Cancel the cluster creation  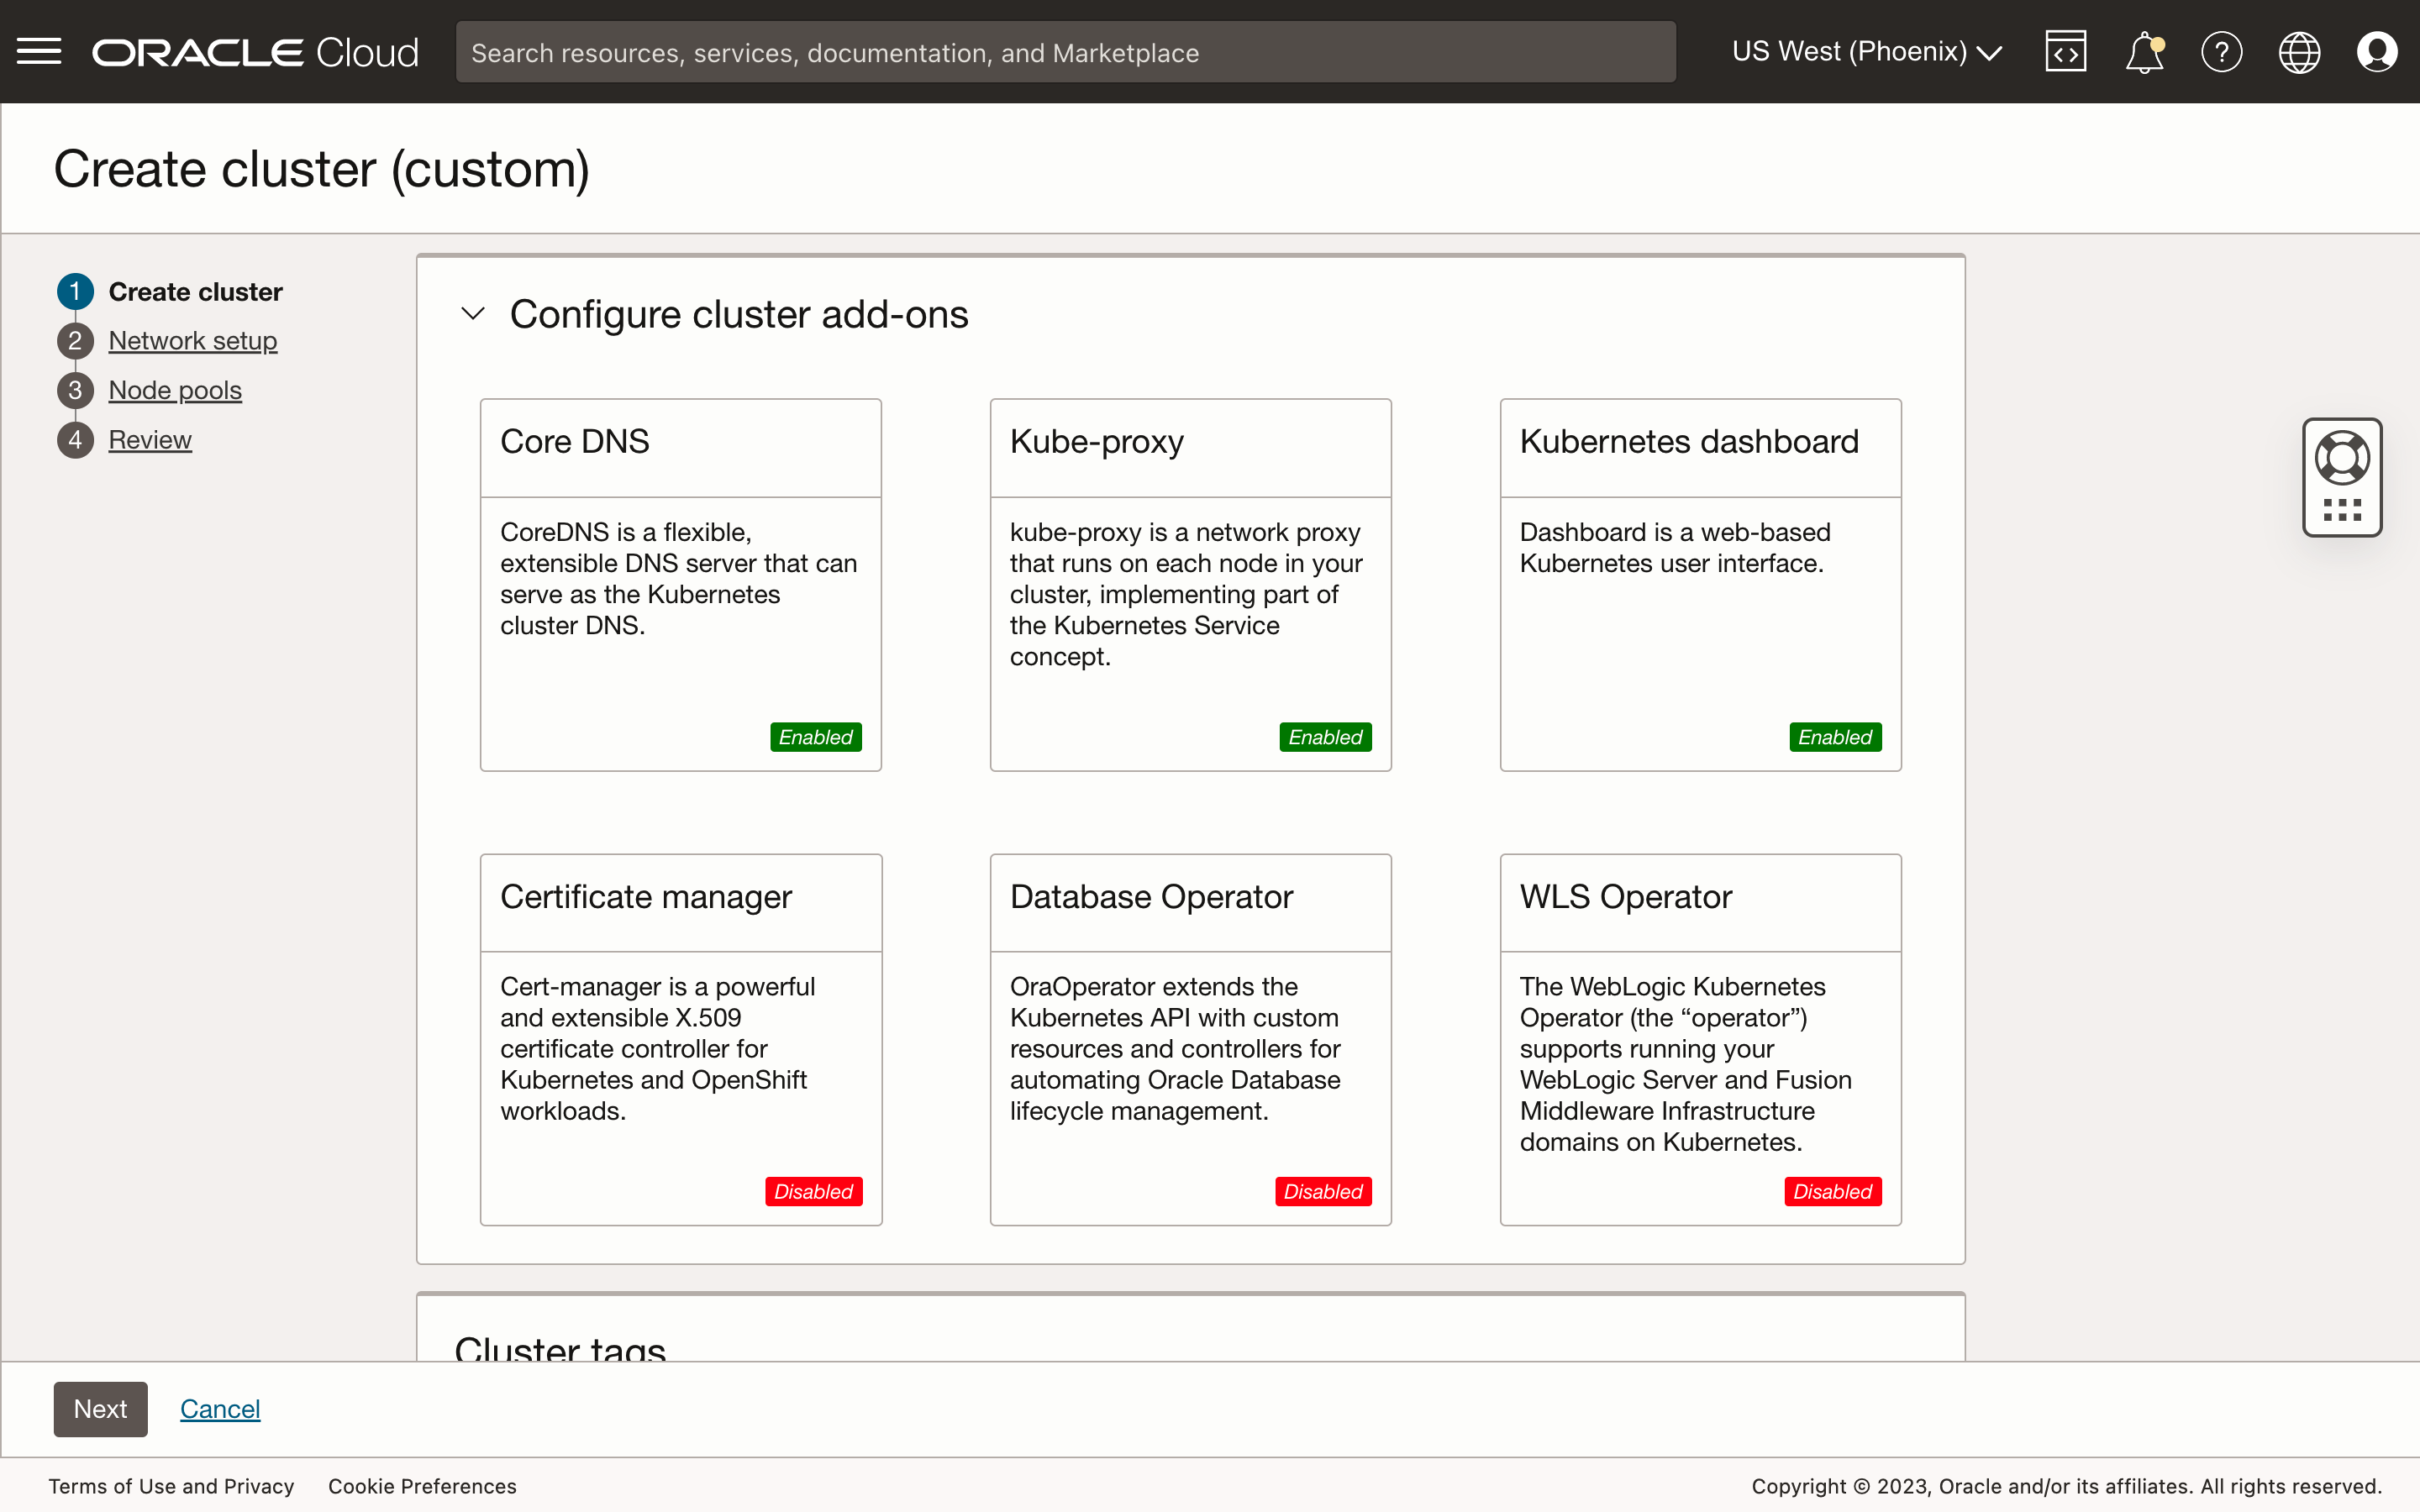click(x=220, y=1408)
